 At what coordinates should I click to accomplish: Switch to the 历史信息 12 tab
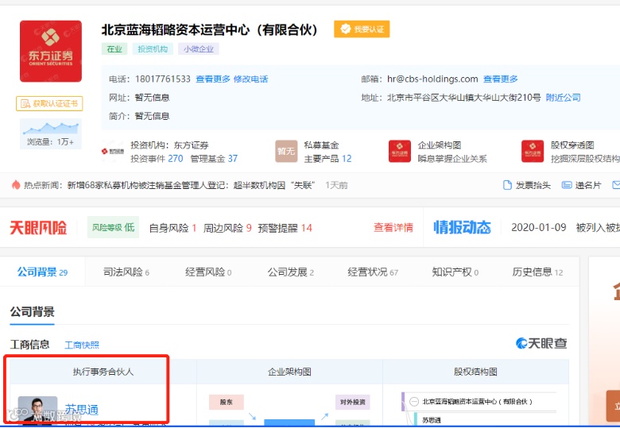click(x=537, y=272)
